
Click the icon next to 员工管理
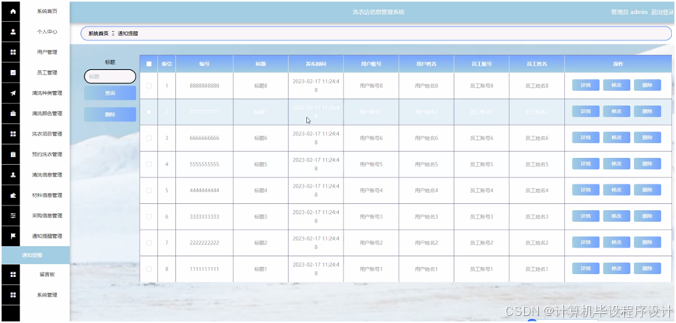tap(13, 72)
